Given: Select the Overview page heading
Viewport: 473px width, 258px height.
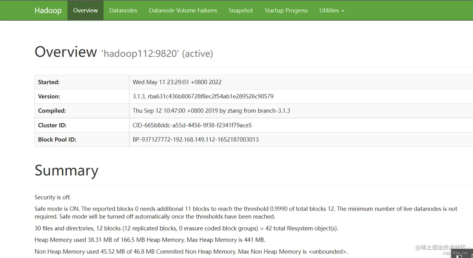Looking at the screenshot, I should click(x=66, y=52).
